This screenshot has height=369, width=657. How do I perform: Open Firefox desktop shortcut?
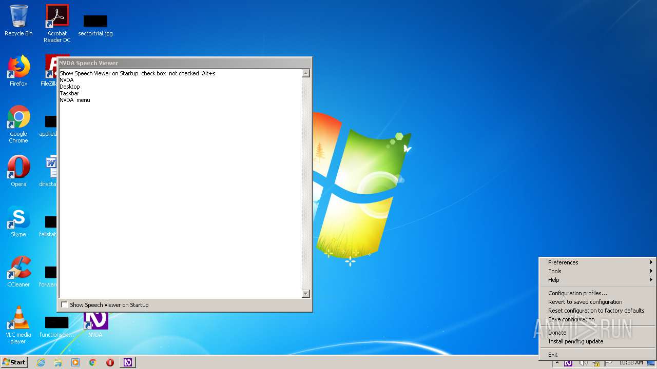coord(18,70)
